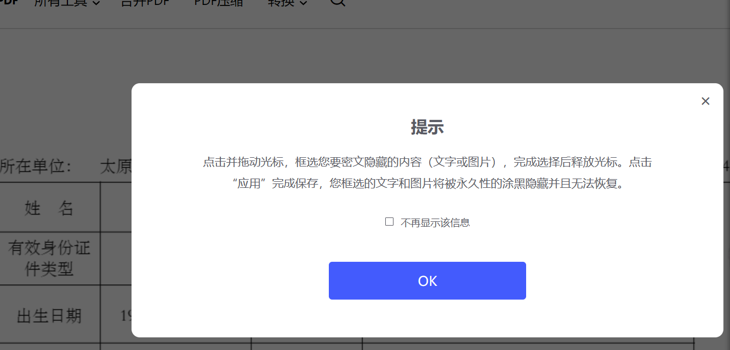Image resolution: width=730 pixels, height=350 pixels.
Task: Click the magnifying glass to search tools
Action: 338,2
